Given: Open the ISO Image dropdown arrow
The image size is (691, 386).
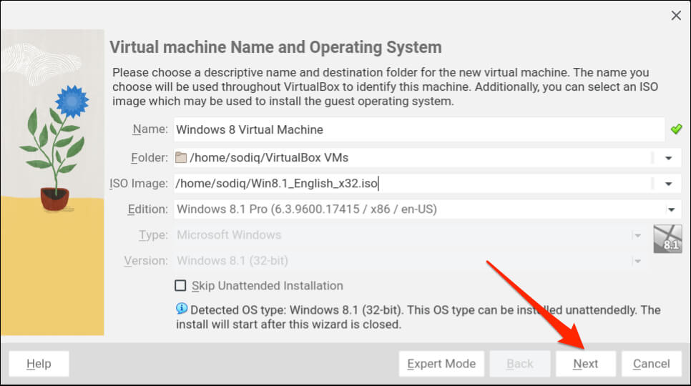Looking at the screenshot, I should (669, 184).
